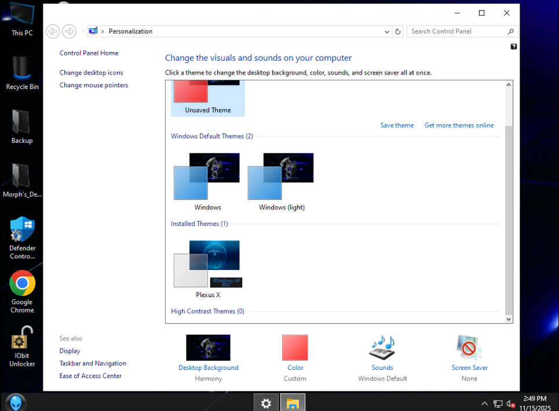This screenshot has height=411, width=559.
Task: Click Get more themes online
Action: 459,125
